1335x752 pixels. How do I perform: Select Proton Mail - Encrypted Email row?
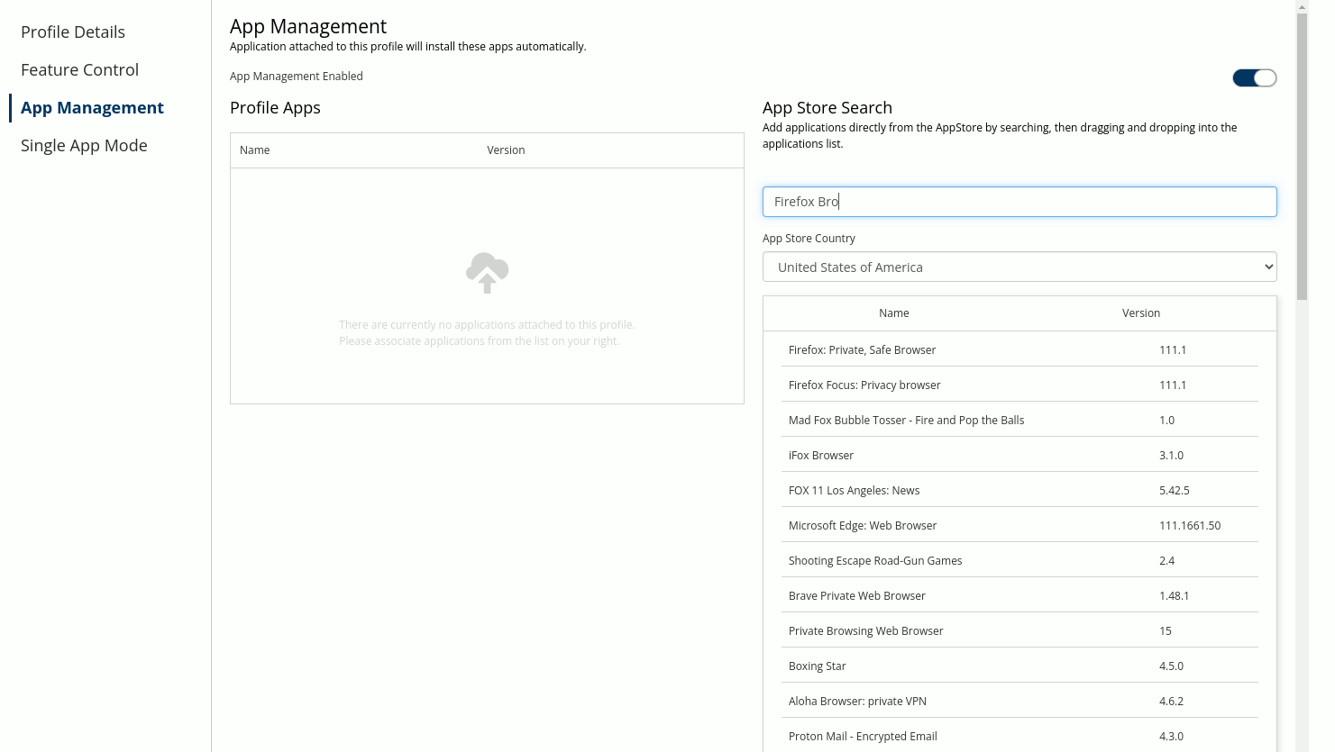click(863, 736)
